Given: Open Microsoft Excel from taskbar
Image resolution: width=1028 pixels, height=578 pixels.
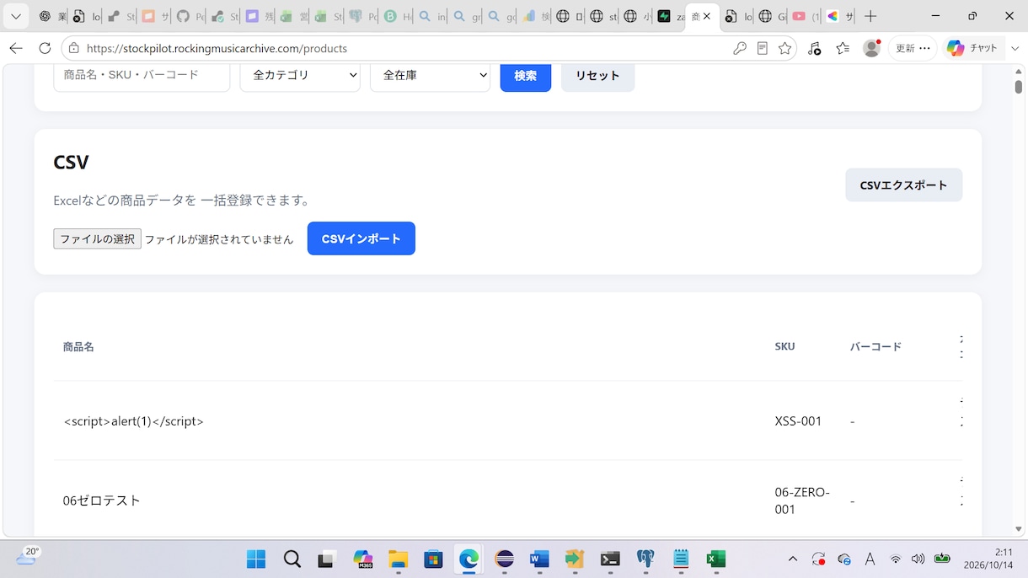Looking at the screenshot, I should click(x=716, y=559).
